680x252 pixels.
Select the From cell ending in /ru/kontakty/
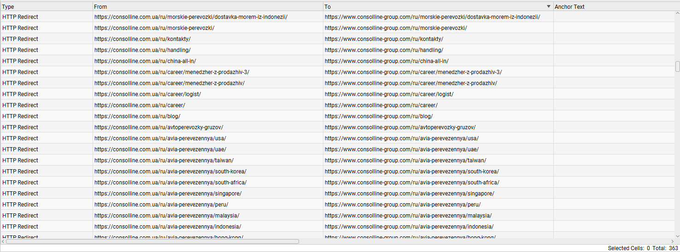pos(208,39)
